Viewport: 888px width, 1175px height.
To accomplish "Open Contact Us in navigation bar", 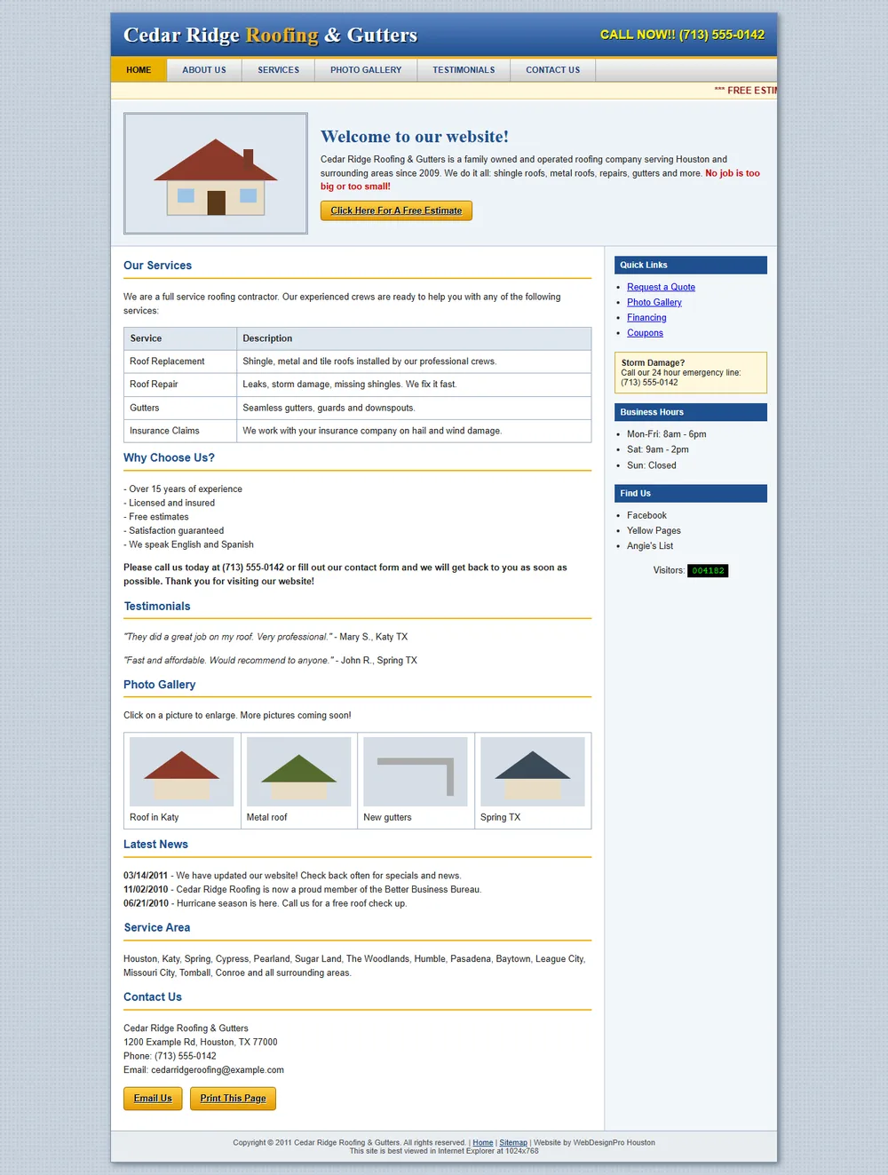I will [552, 70].
